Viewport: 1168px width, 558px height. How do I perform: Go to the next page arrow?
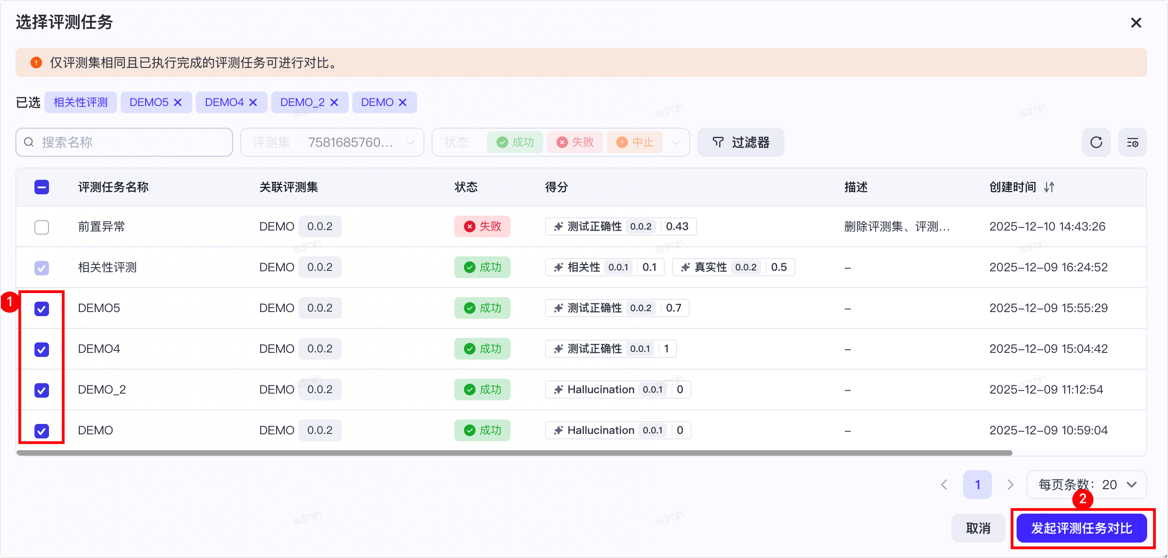click(x=1010, y=485)
